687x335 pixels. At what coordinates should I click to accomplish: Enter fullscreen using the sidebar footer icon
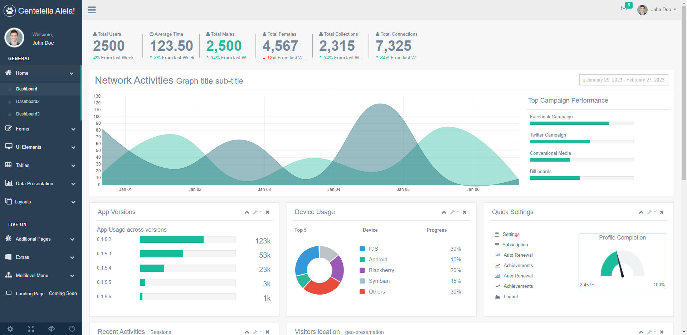[x=31, y=329]
